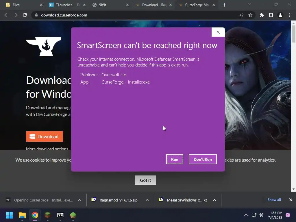Go forward in browser history
Image resolution: width=296 pixels, height=222 pixels.
coord(16,15)
